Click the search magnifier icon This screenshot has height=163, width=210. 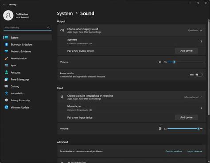point(48,27)
